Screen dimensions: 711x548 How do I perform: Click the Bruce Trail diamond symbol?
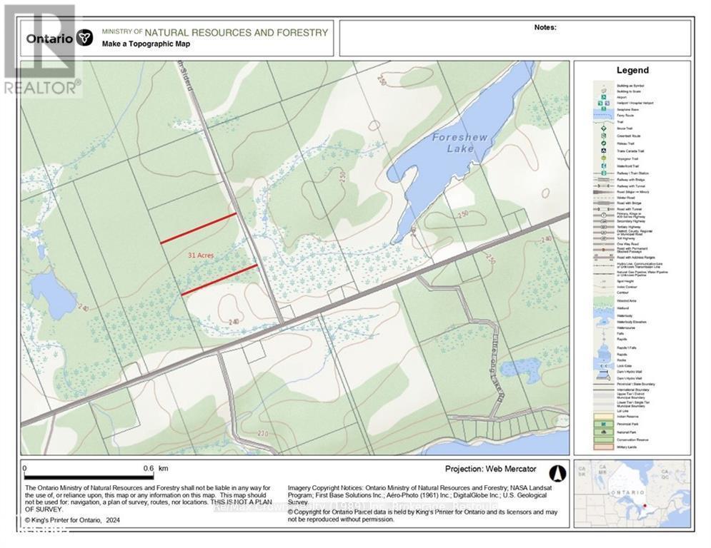(604, 128)
